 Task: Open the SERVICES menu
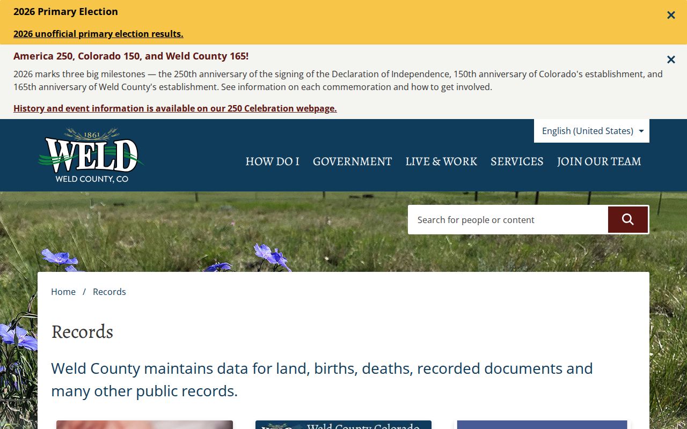517,161
